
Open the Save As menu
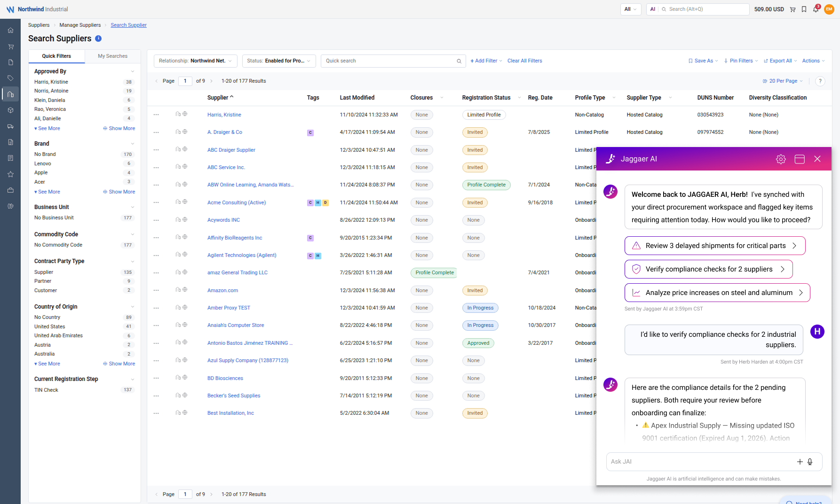[703, 61]
